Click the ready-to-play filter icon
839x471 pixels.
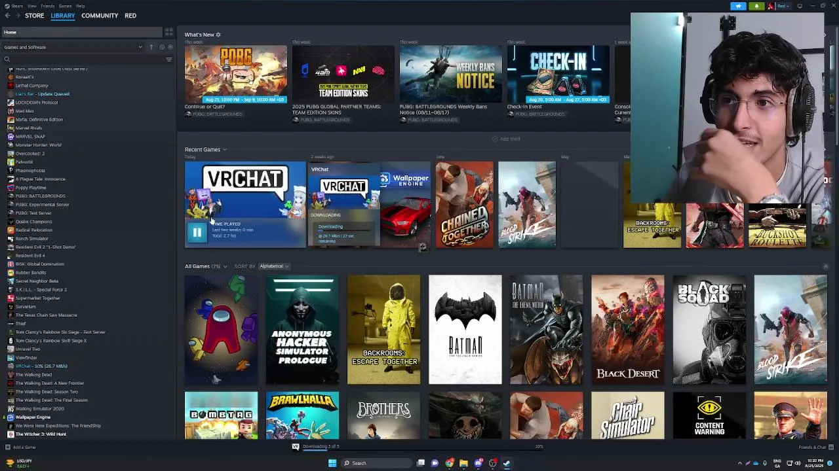170,47
